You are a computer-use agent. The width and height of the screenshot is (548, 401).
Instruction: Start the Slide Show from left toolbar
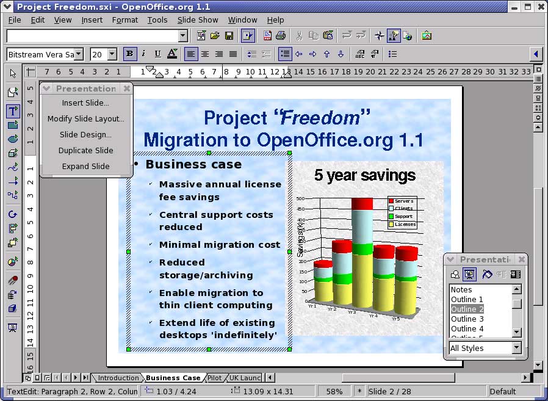(13, 328)
